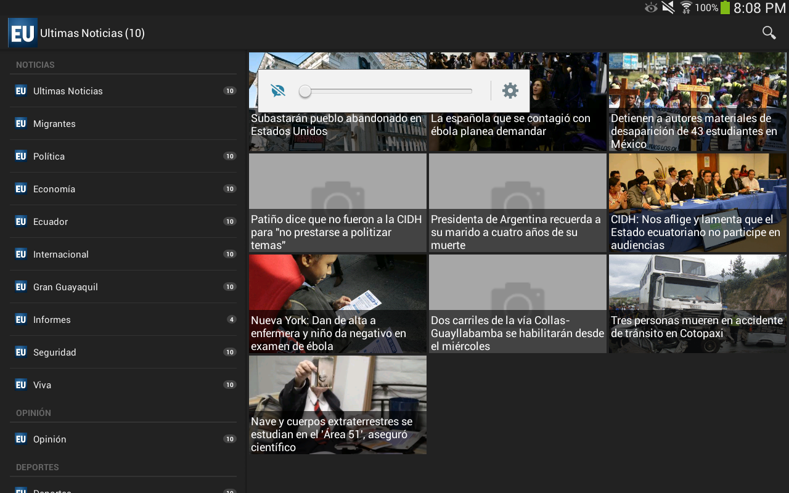Viewport: 789px width, 493px height.
Task: Toggle the crossed-out eye filter icon
Action: click(278, 91)
